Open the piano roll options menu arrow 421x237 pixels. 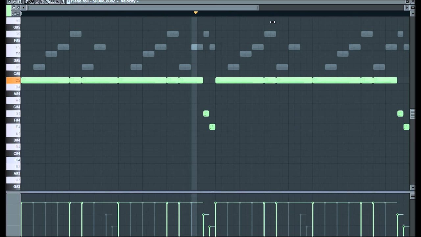click(9, 1)
